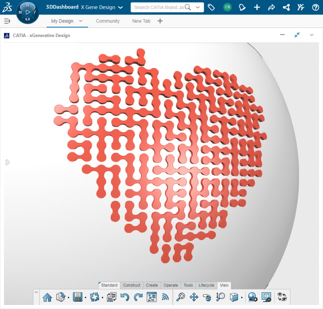Open the New Tab tab
Screen dimensions: 323x309
click(x=141, y=21)
